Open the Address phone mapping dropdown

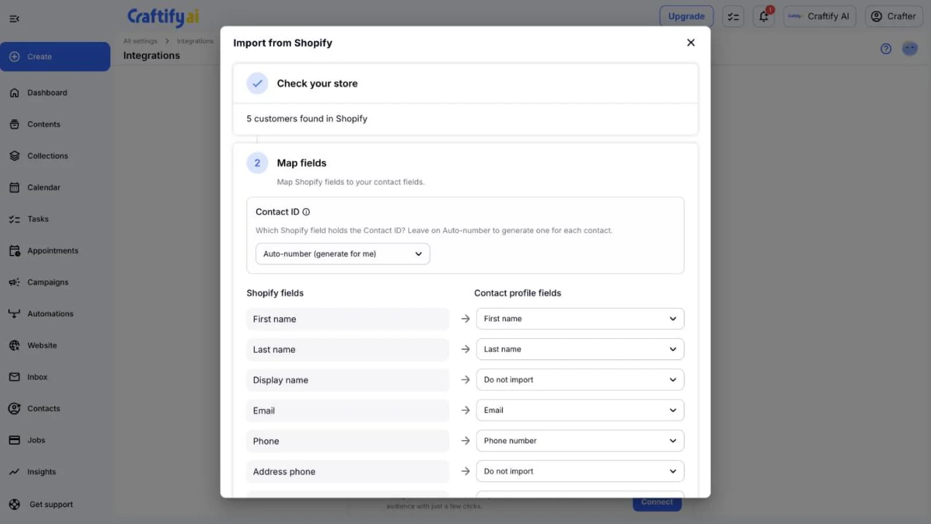[580, 472]
